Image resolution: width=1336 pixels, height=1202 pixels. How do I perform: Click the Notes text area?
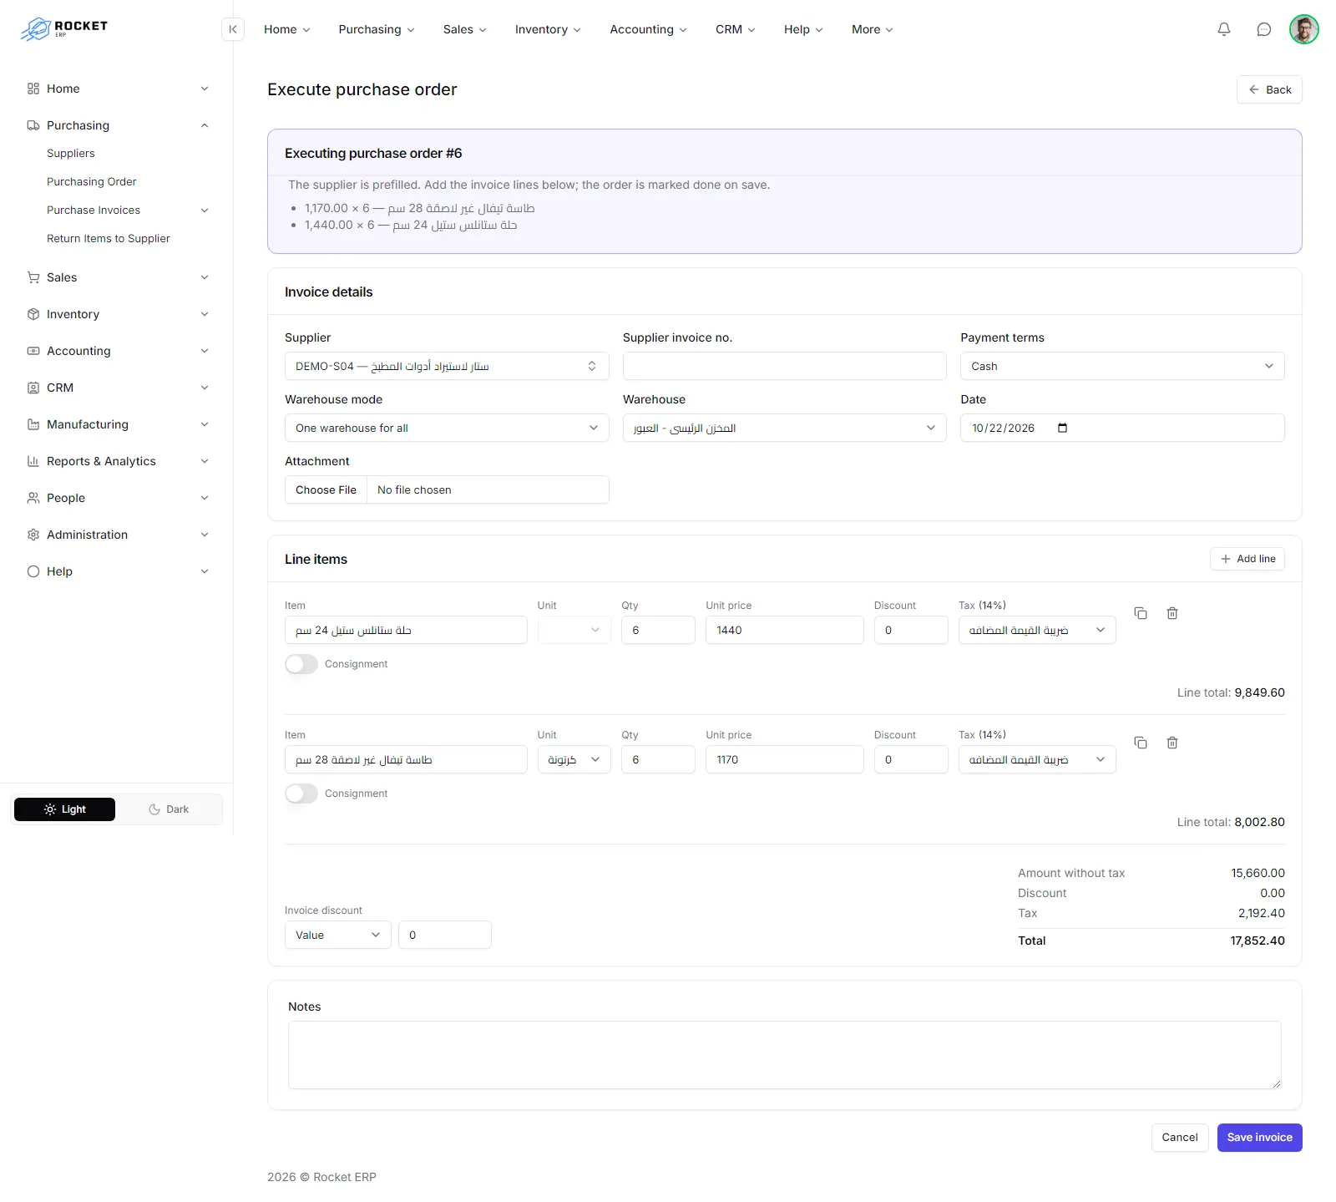coord(784,1054)
